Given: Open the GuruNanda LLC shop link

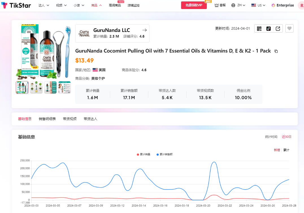Looking at the screenshot, I should 112,30.
